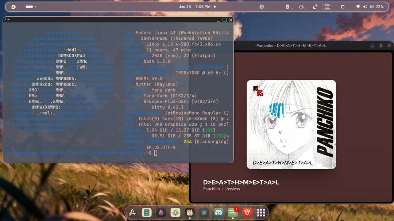Click the 'JetBrainsMono-Regular' font text
The width and height of the screenshot is (394, 221).
point(193,113)
